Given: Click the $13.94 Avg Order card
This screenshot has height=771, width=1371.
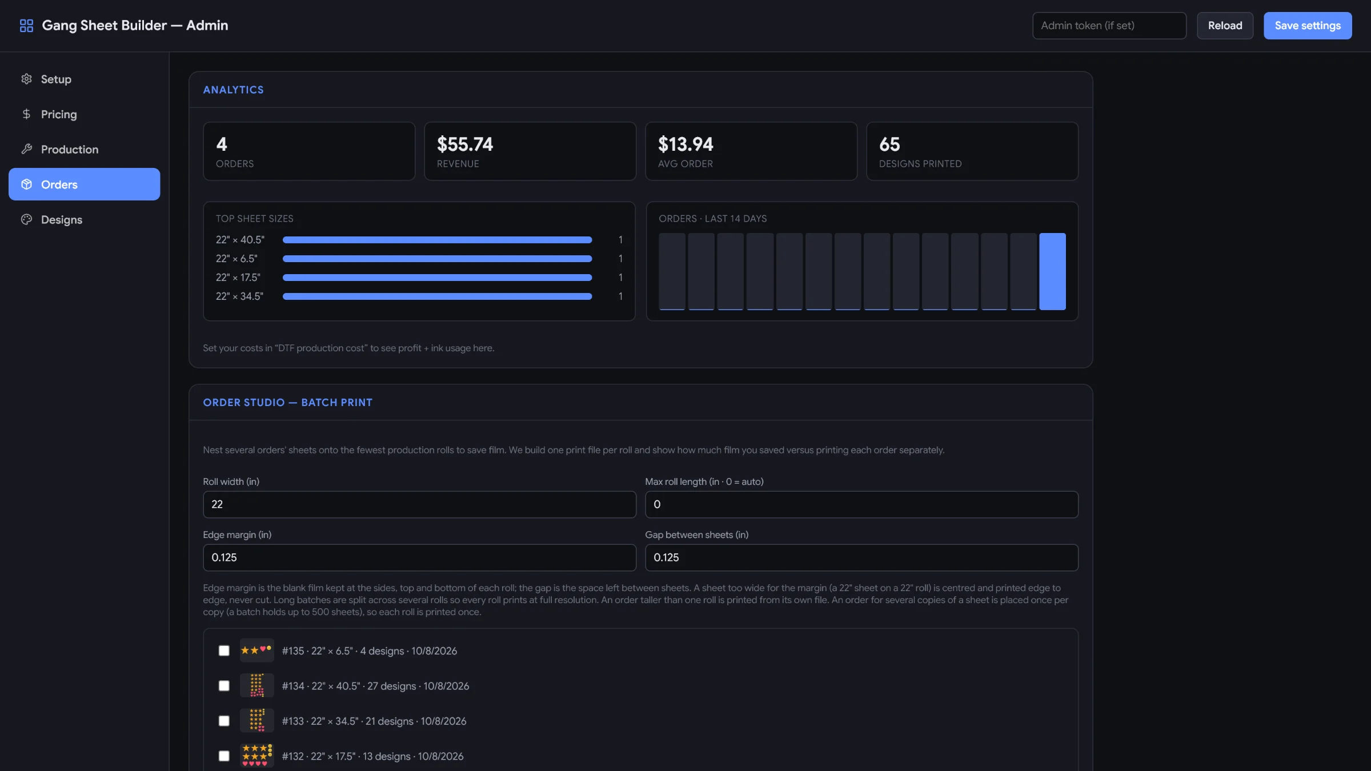Looking at the screenshot, I should coord(751,151).
